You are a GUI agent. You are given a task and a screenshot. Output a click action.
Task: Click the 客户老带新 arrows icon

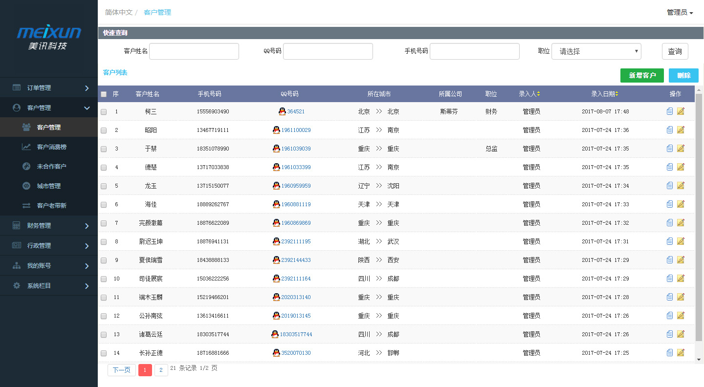tap(26, 206)
